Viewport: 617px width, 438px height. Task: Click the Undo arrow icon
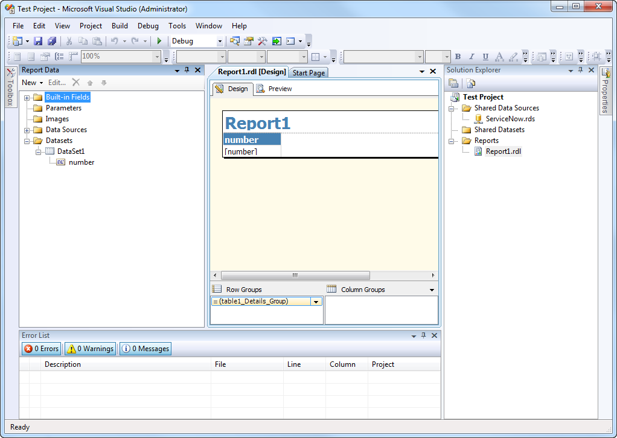pyautogui.click(x=115, y=41)
